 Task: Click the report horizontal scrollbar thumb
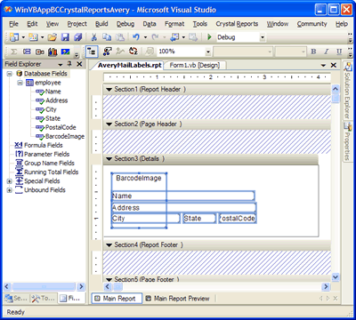[x=118, y=286]
